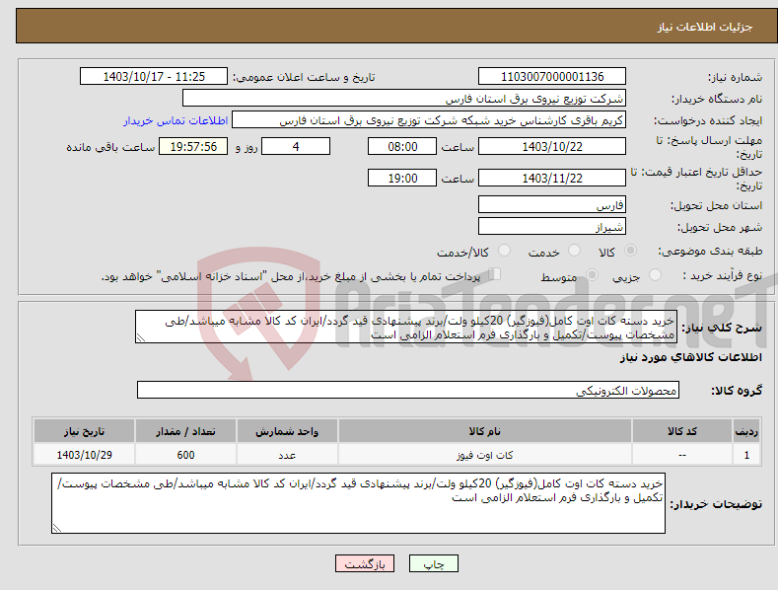Open the اطلاعات تماس خریدار link
The height and width of the screenshot is (590, 778).
[176, 120]
